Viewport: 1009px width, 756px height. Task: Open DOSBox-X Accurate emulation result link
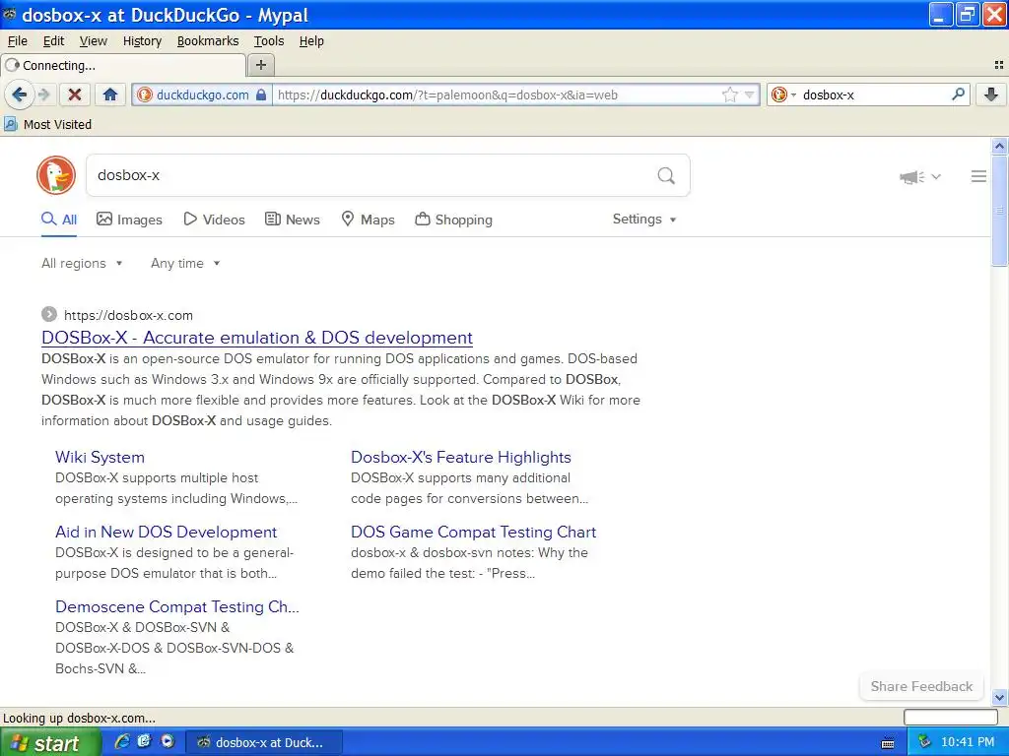tap(257, 338)
